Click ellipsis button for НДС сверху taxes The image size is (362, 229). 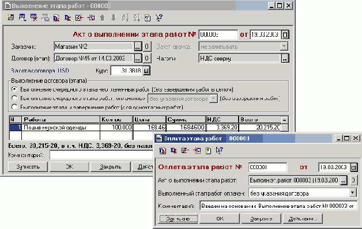tap(285, 59)
